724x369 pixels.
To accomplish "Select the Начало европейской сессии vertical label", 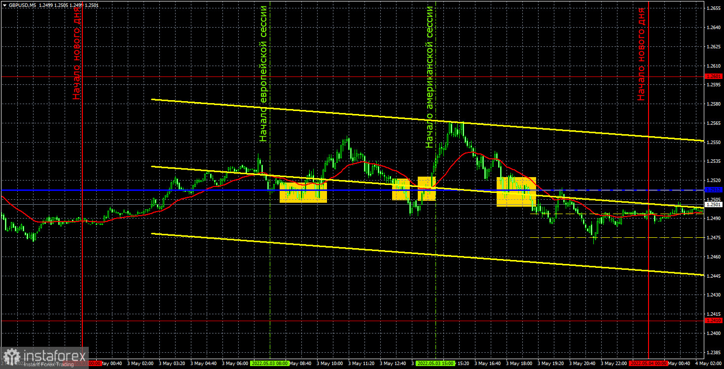I will click(x=263, y=74).
